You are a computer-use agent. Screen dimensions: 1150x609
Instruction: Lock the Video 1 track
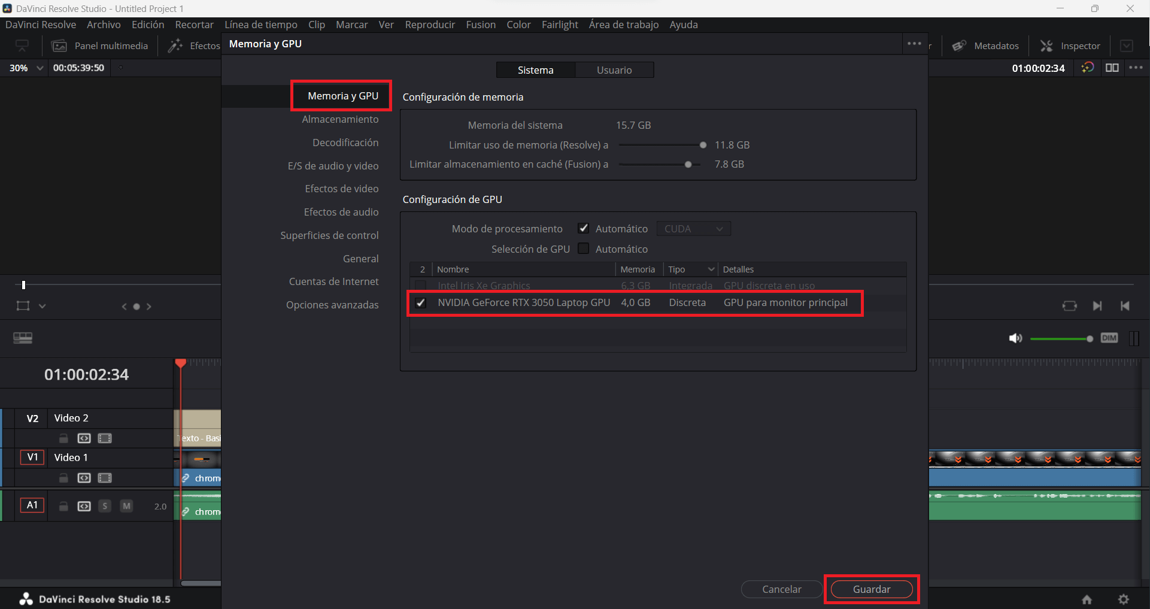pyautogui.click(x=63, y=478)
